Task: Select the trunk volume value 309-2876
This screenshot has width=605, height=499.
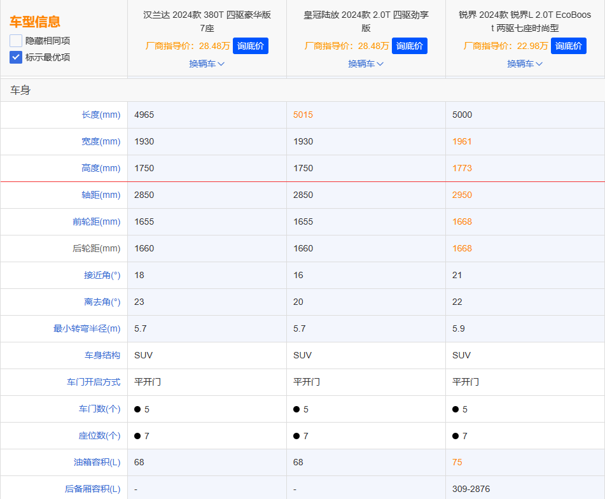Action: (x=471, y=489)
